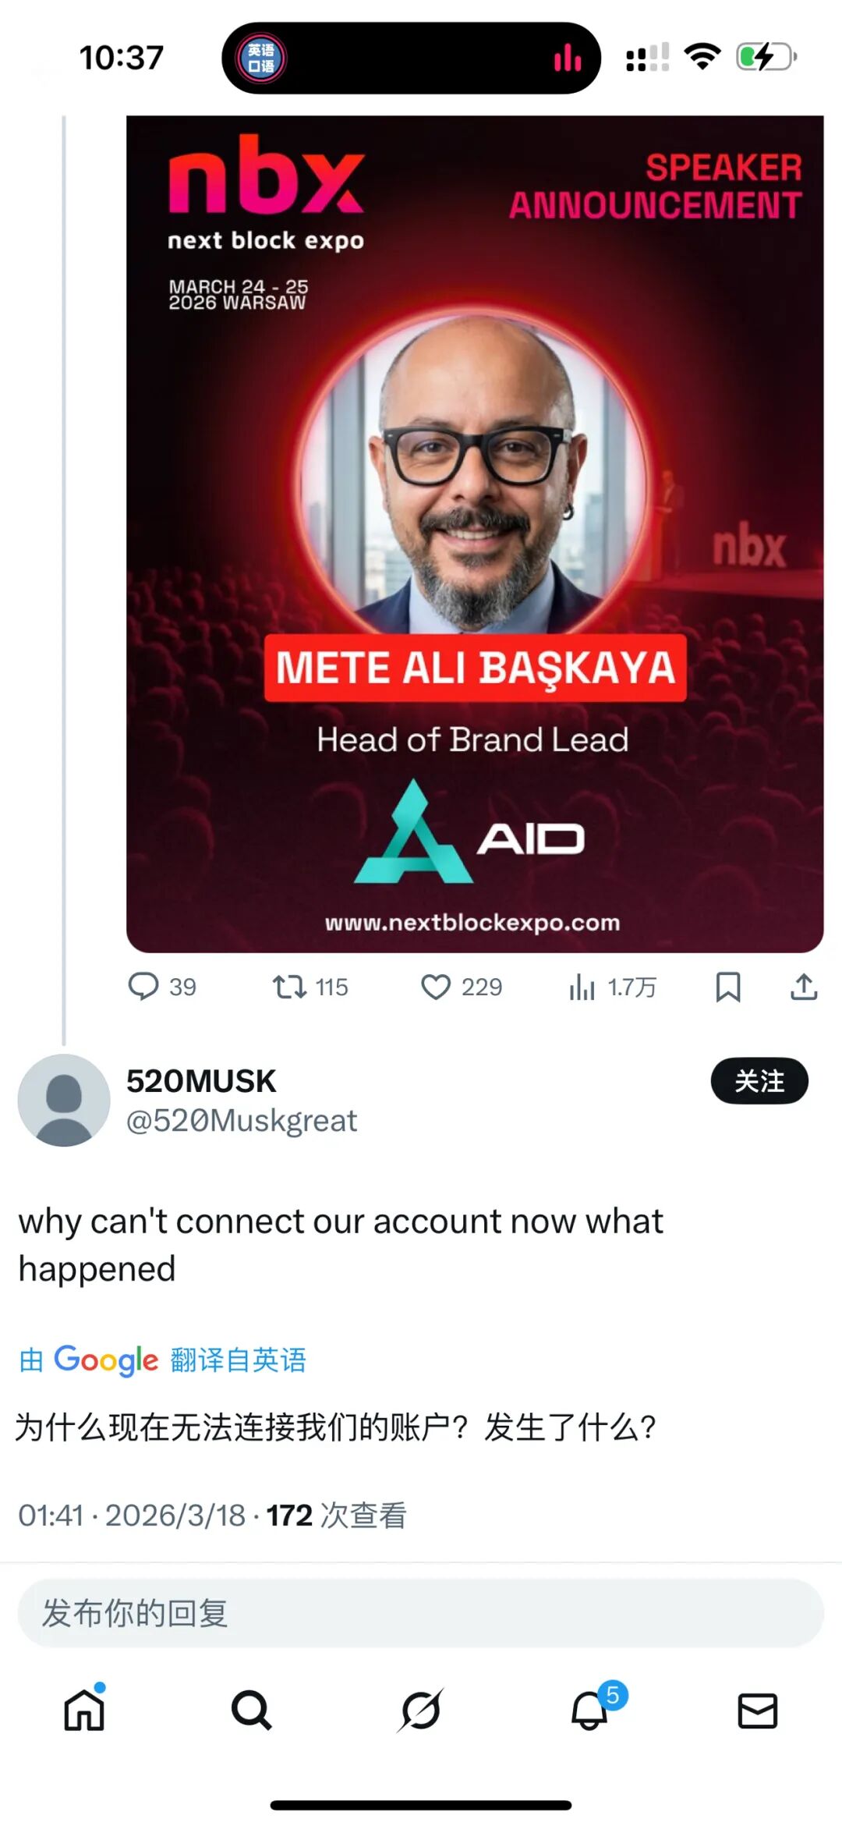This screenshot has width=842, height=1826.
Task: Open the 520MUSK profile avatar
Action: pos(64,1101)
